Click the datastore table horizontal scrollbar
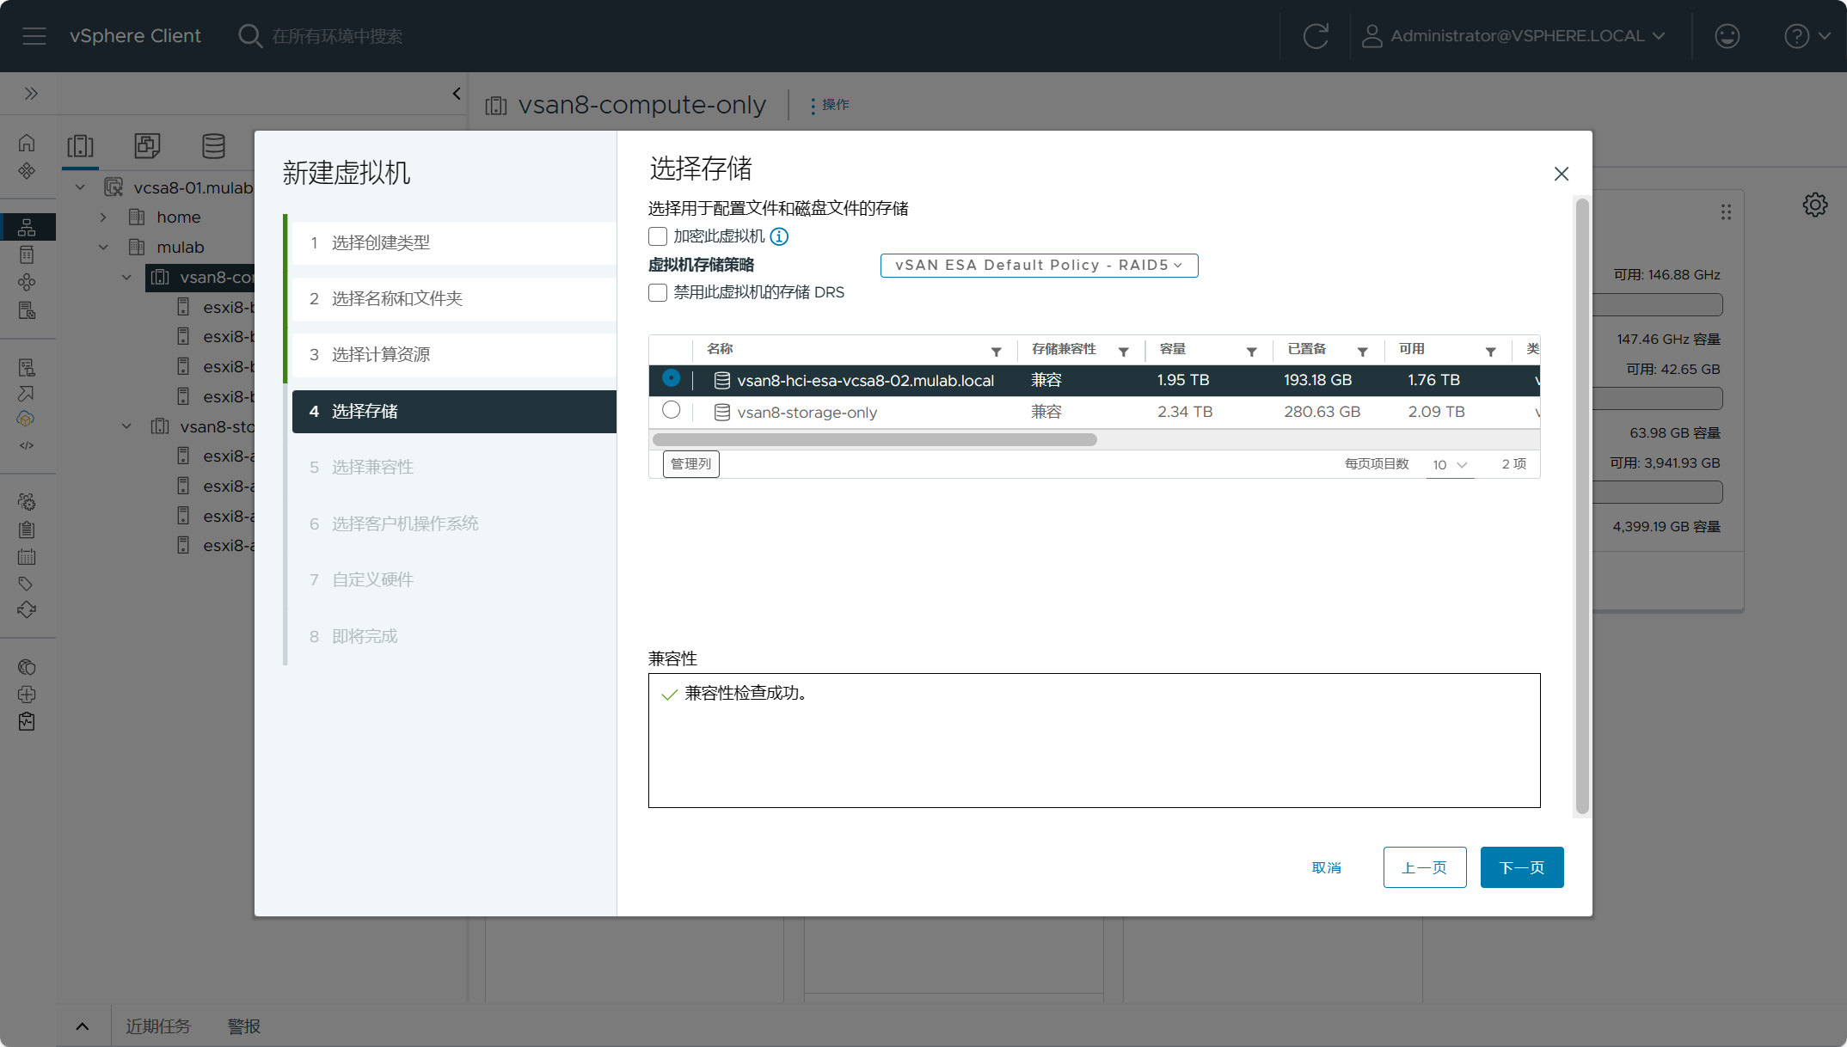1847x1047 pixels. [x=874, y=440]
